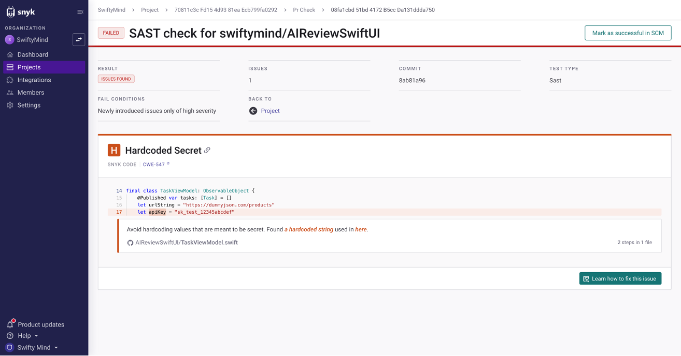The height and width of the screenshot is (356, 681).
Task: Click the switch organization arrows button
Action: point(79,40)
